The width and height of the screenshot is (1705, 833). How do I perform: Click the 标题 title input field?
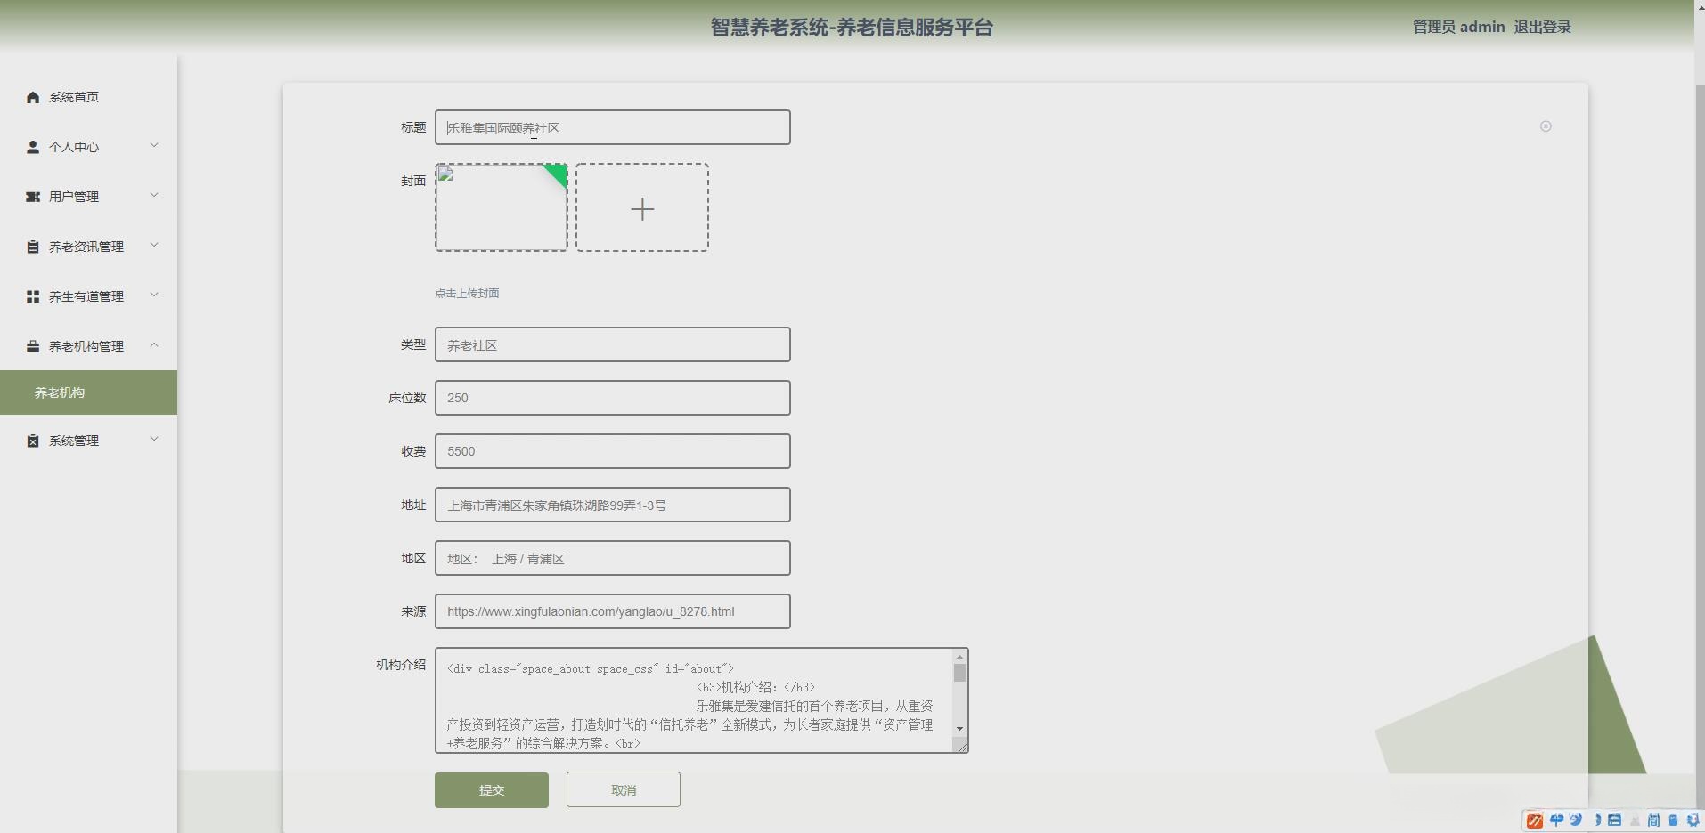[x=612, y=127]
